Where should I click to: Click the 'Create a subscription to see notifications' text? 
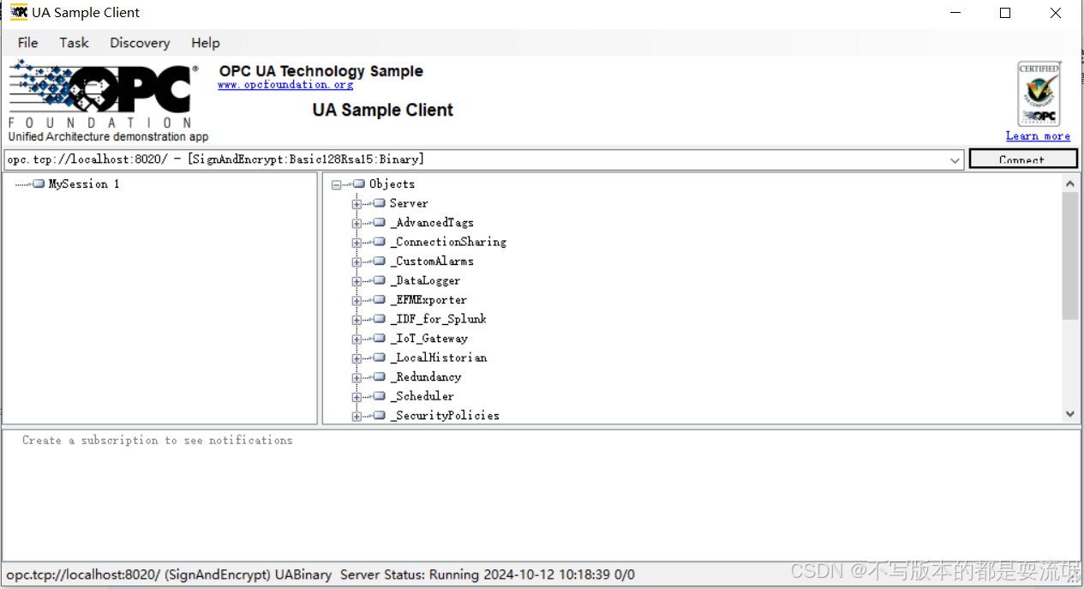tap(158, 440)
